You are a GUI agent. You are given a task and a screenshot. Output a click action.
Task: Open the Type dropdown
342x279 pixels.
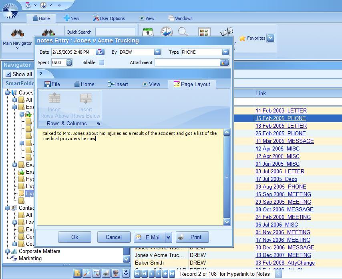click(225, 52)
